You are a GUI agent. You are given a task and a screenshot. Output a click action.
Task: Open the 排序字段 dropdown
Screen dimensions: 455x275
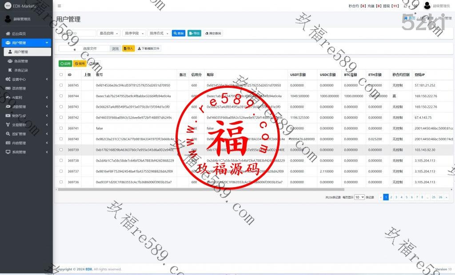[x=134, y=33]
